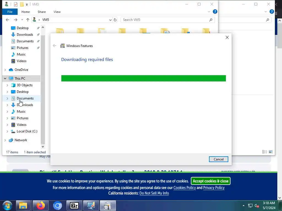
Task: Click the muted volume tray icon
Action: coord(257,206)
